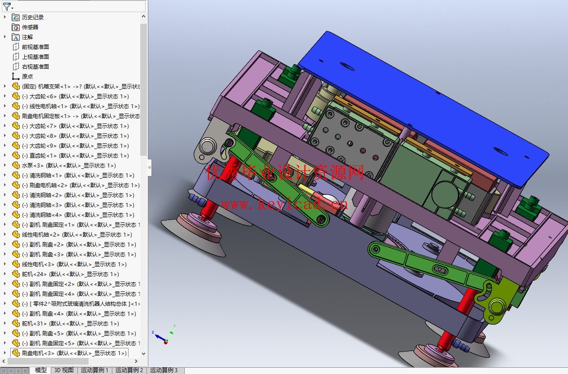Click the 历史记录 history folder icon

tap(15, 17)
